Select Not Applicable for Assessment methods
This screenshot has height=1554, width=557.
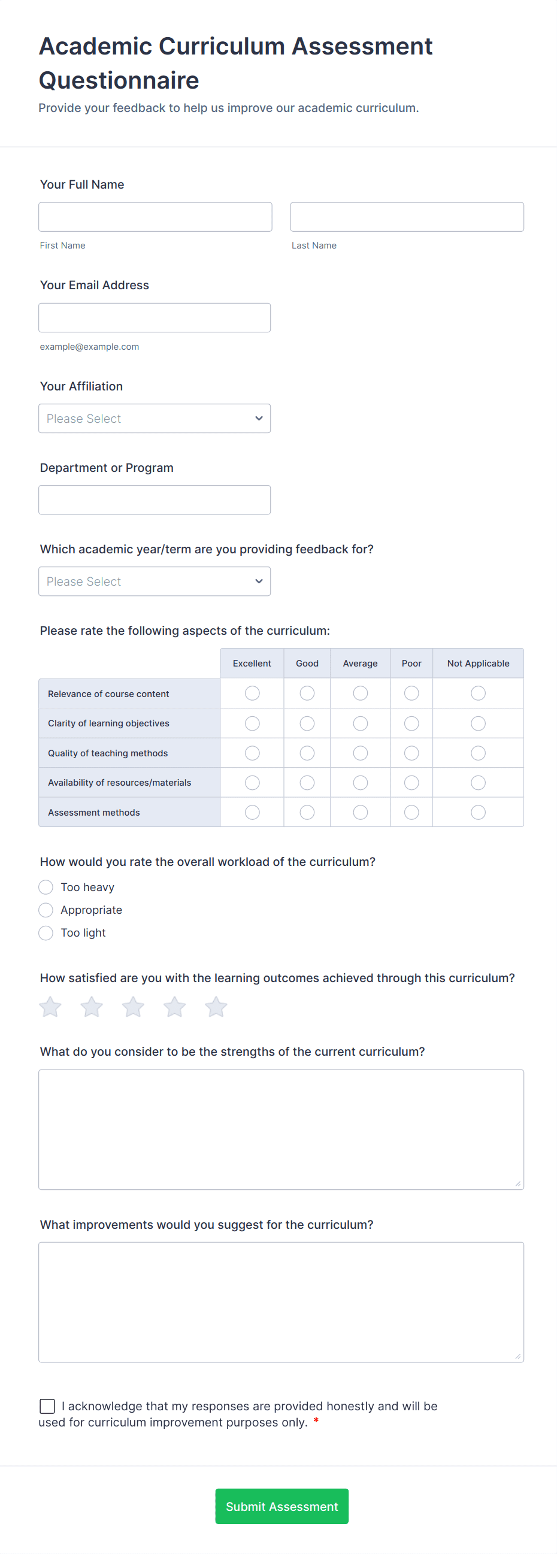pyautogui.click(x=477, y=812)
